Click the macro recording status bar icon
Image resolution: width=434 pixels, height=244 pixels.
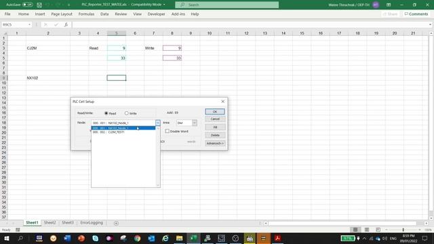[18, 230]
